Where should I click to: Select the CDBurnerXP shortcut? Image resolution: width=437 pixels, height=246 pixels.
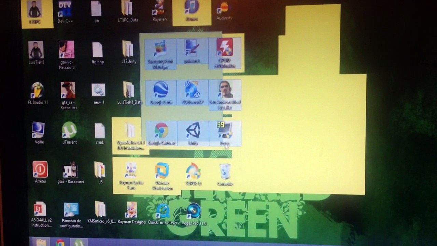coord(193,93)
